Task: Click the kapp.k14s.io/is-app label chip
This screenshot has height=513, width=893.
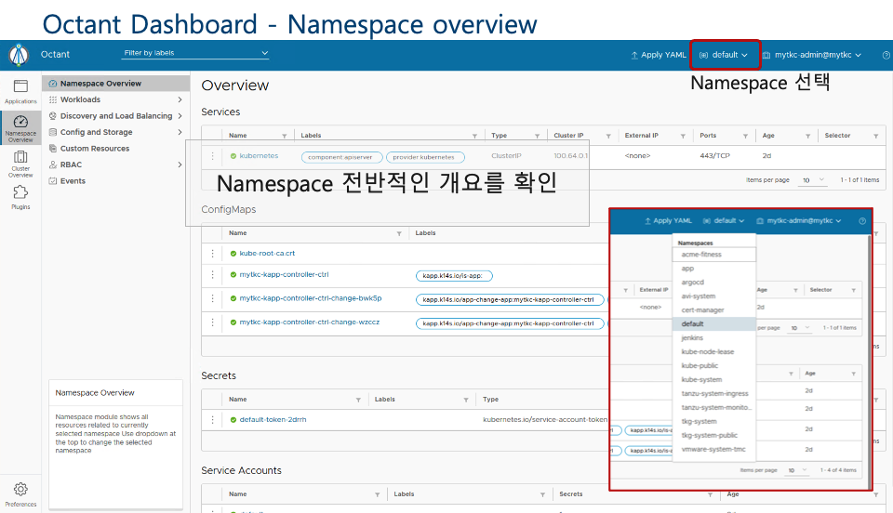Action: click(454, 276)
